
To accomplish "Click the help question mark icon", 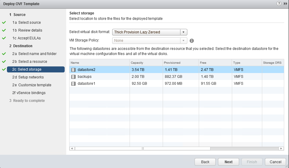I will point(279,4).
